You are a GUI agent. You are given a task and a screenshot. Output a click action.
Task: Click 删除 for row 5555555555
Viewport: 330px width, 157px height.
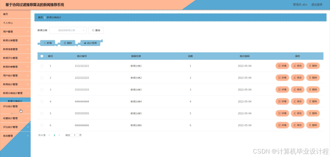(x=313, y=113)
